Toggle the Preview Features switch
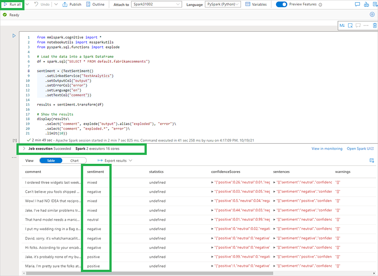 pyautogui.click(x=281, y=4)
